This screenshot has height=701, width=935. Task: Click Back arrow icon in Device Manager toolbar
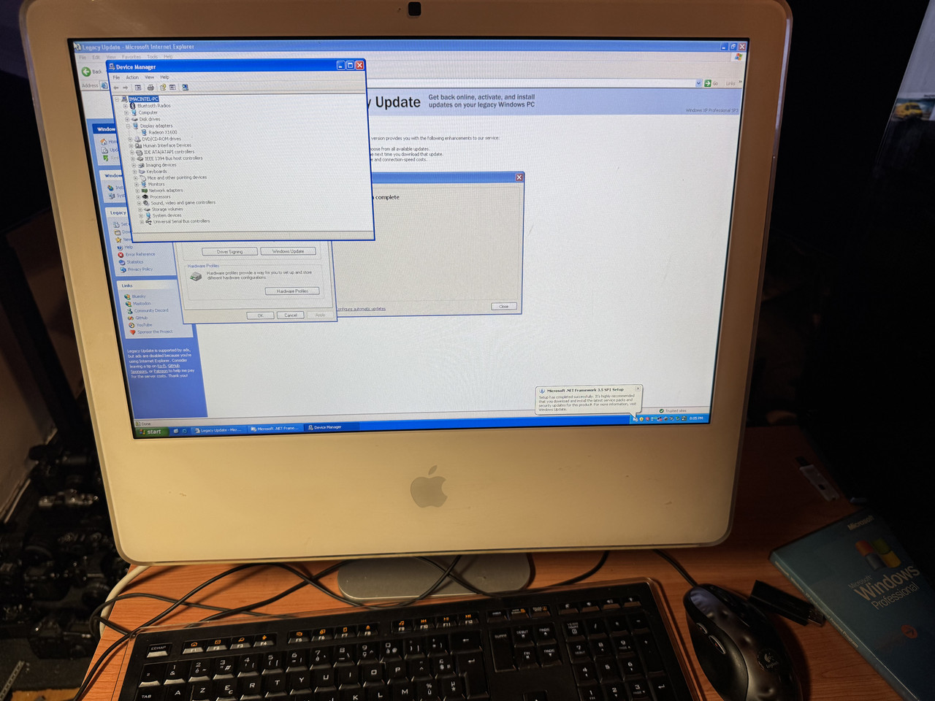116,88
